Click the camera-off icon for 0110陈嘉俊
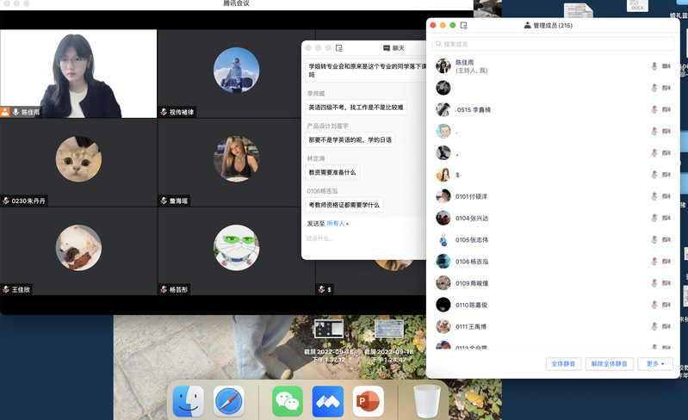Viewport: 688px width, 420px height. tap(666, 305)
